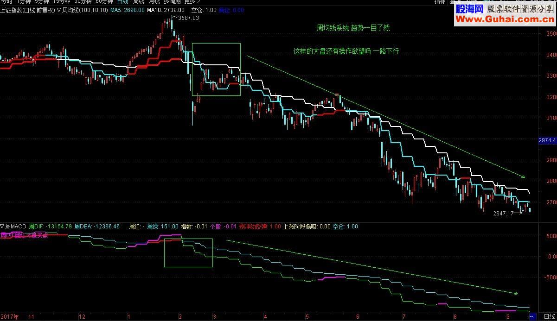The height and width of the screenshot is (321, 557).
Task: Click the month 11 time axis marker
Action: [x=31, y=317]
